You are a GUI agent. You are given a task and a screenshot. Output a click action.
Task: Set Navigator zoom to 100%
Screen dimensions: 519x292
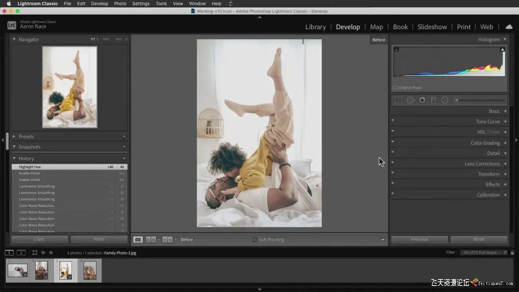[x=106, y=39]
